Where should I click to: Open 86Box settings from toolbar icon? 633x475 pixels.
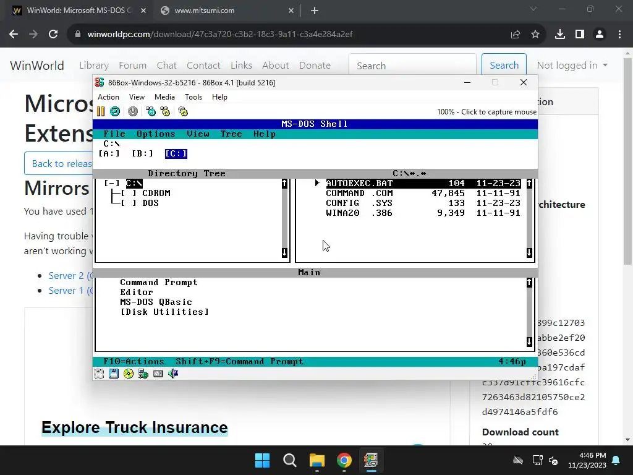pos(183,111)
